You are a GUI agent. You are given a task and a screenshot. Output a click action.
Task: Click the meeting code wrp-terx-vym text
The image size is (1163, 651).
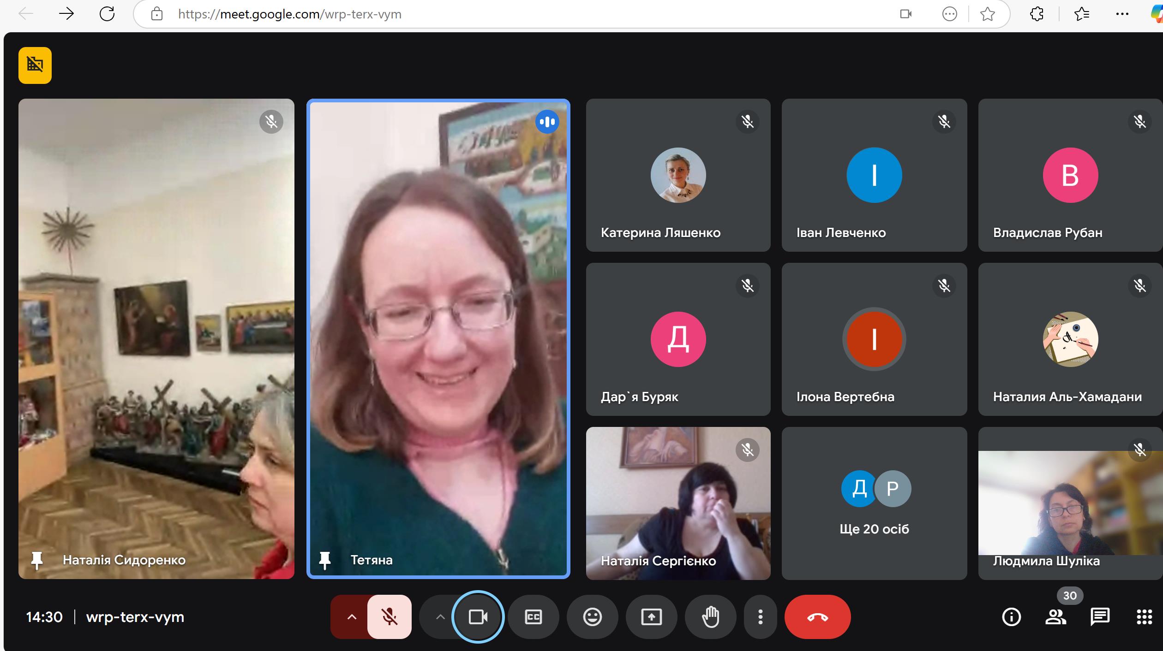coord(135,617)
